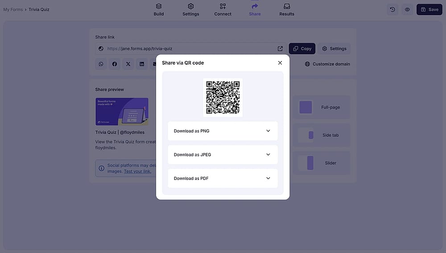446x253 pixels.
Task: Go to the Results tab
Action: (287, 9)
